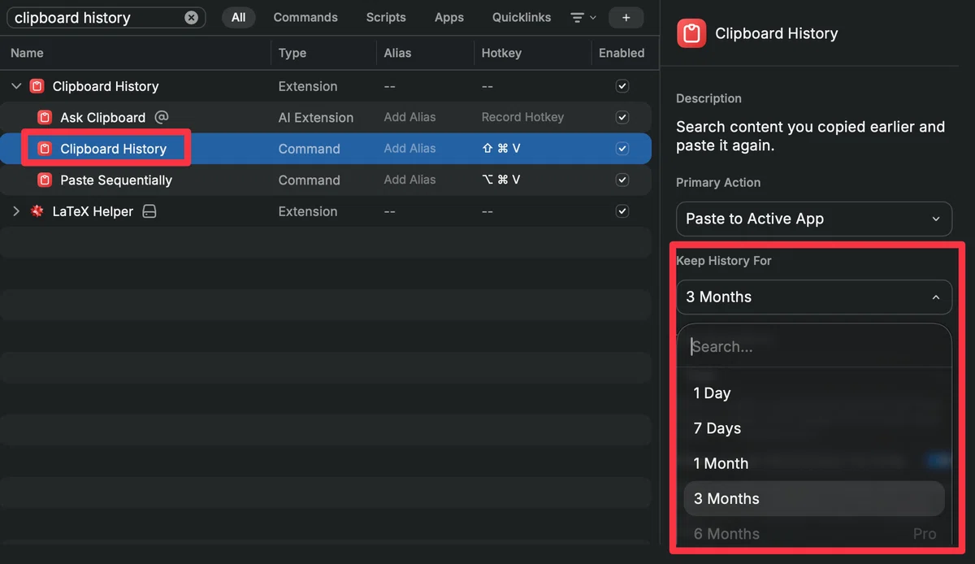Click the plus add button
975x564 pixels.
626,17
